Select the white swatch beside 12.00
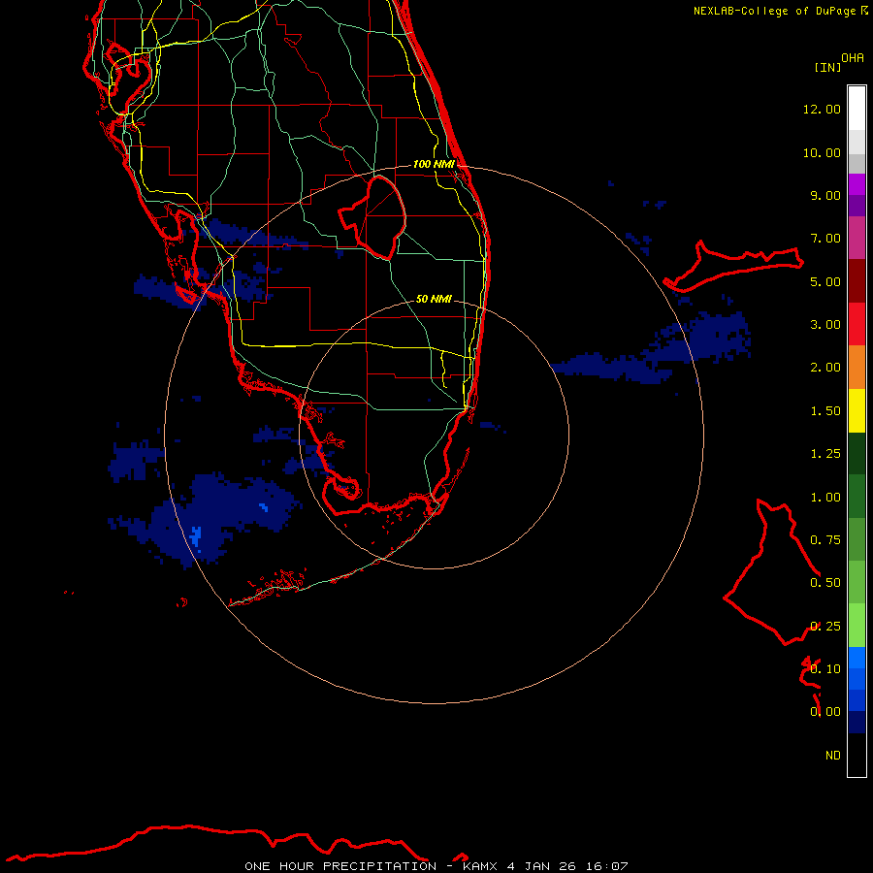The width and height of the screenshot is (873, 873). pyautogui.click(x=857, y=109)
